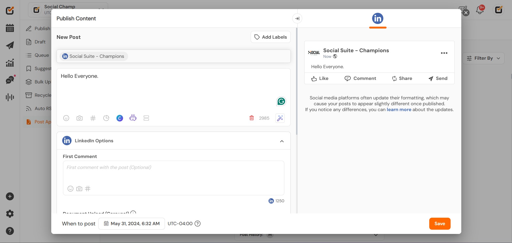Open emoji picker in post editor
This screenshot has height=243, width=512.
(66, 118)
